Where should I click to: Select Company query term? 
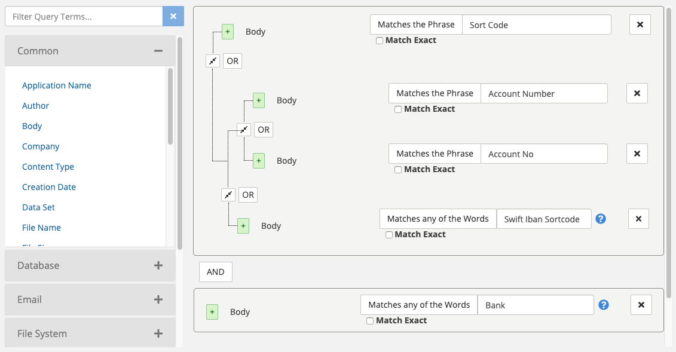click(41, 146)
